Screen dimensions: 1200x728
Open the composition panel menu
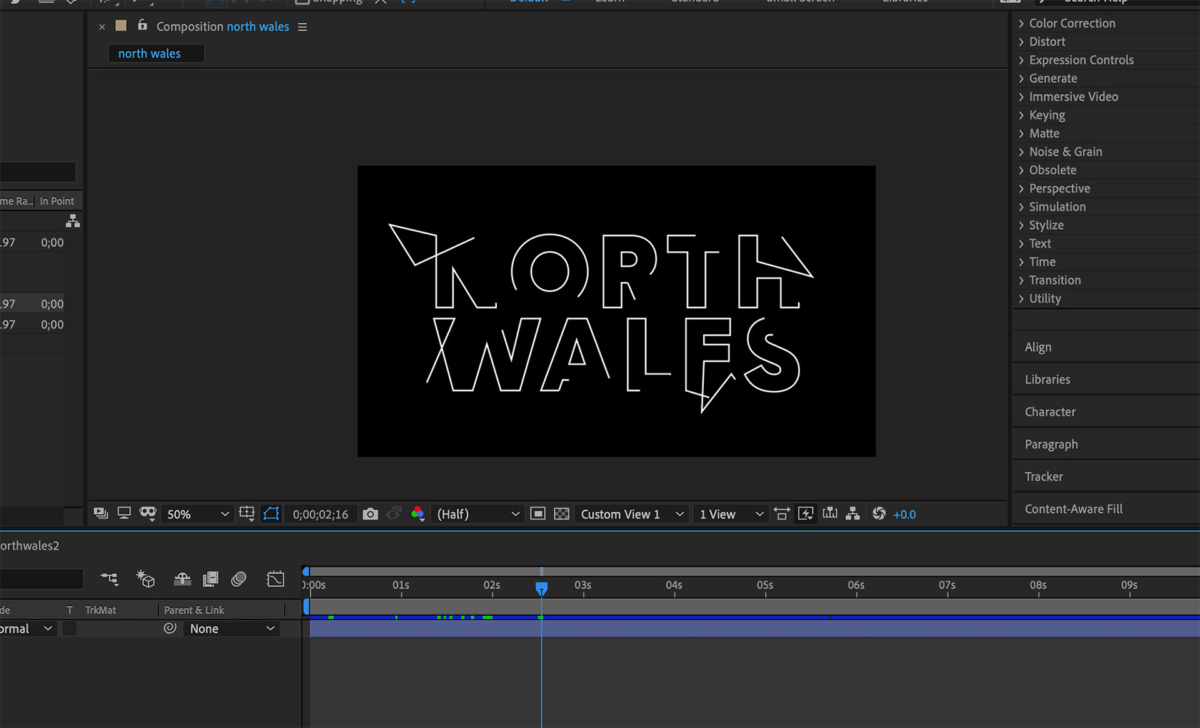[302, 27]
